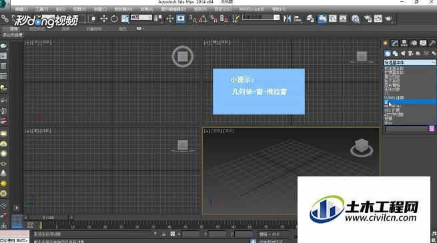Viewport: 437px width, 243px height.
Task: Toggle Absolute/Offset transform mode
Action: click(173, 234)
